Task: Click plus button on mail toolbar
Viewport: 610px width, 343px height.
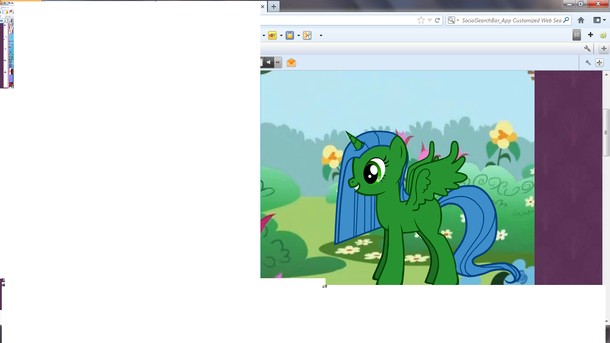Action: [599, 63]
